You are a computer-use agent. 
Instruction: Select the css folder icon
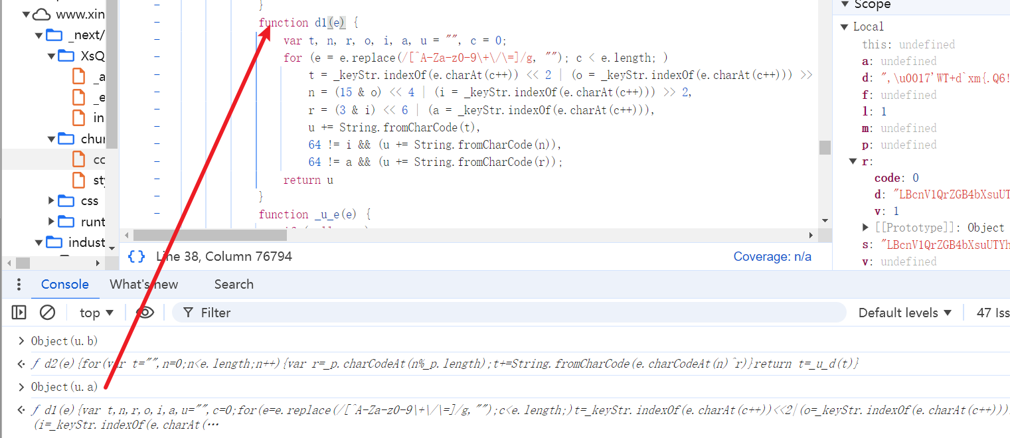coord(66,200)
